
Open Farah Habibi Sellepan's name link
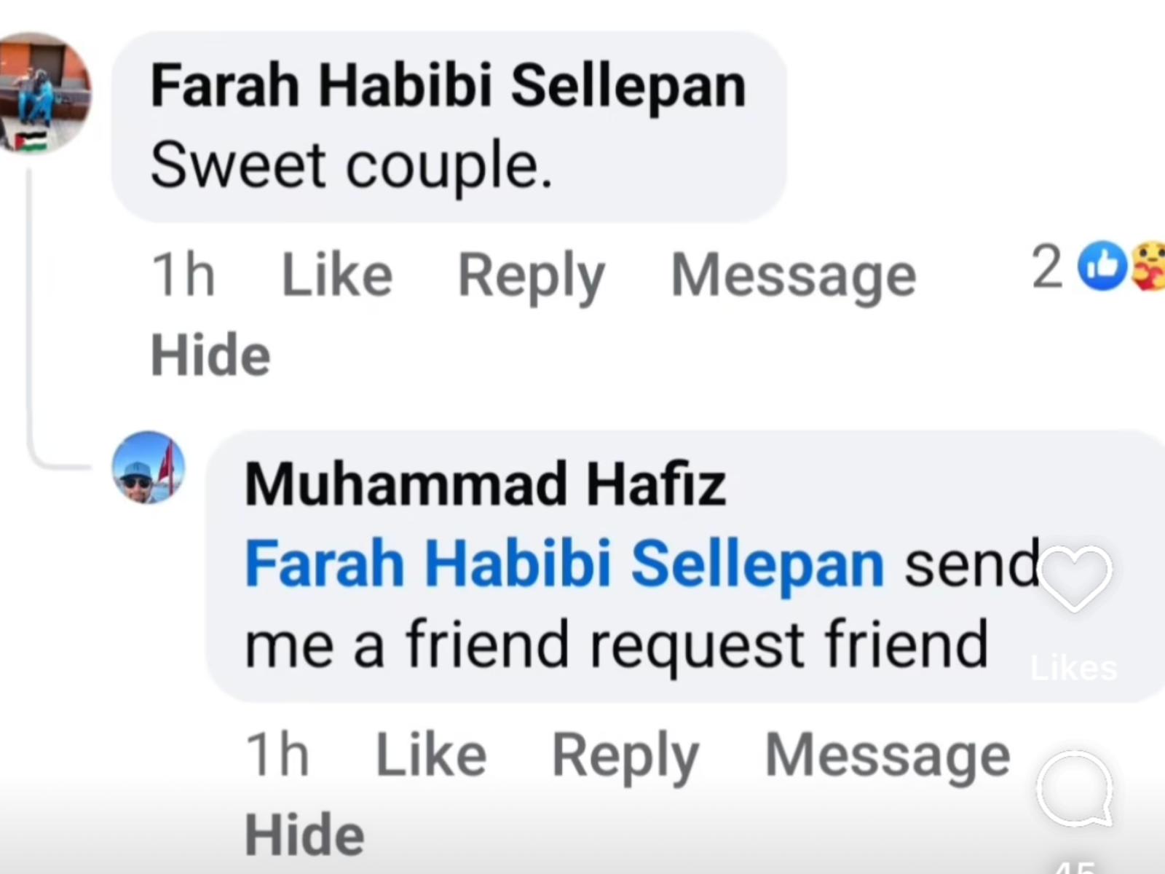(x=448, y=86)
